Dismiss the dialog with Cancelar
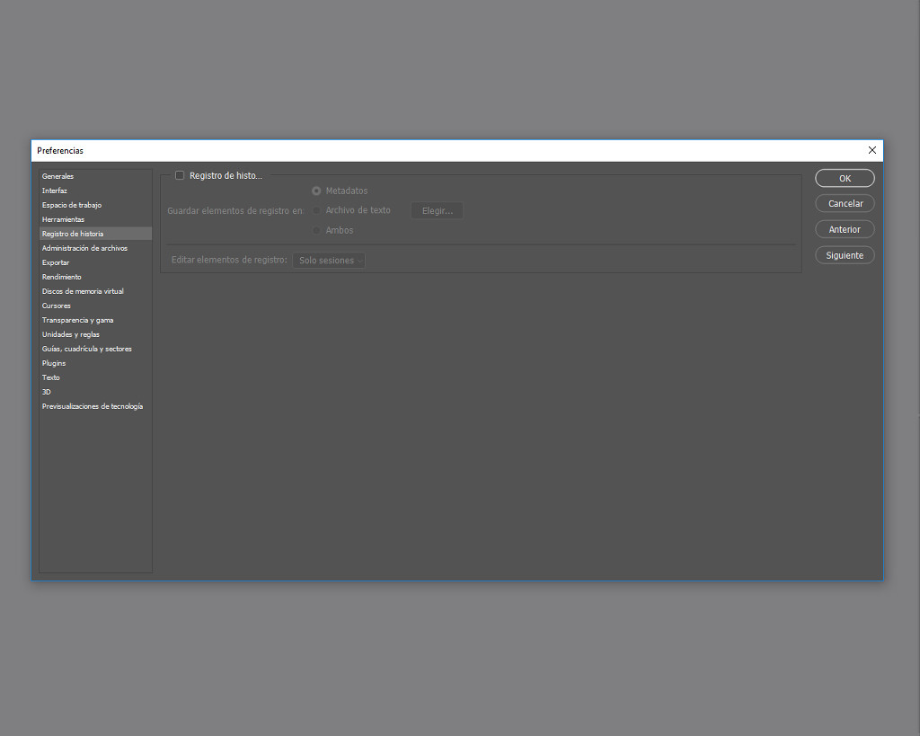 pyautogui.click(x=844, y=203)
